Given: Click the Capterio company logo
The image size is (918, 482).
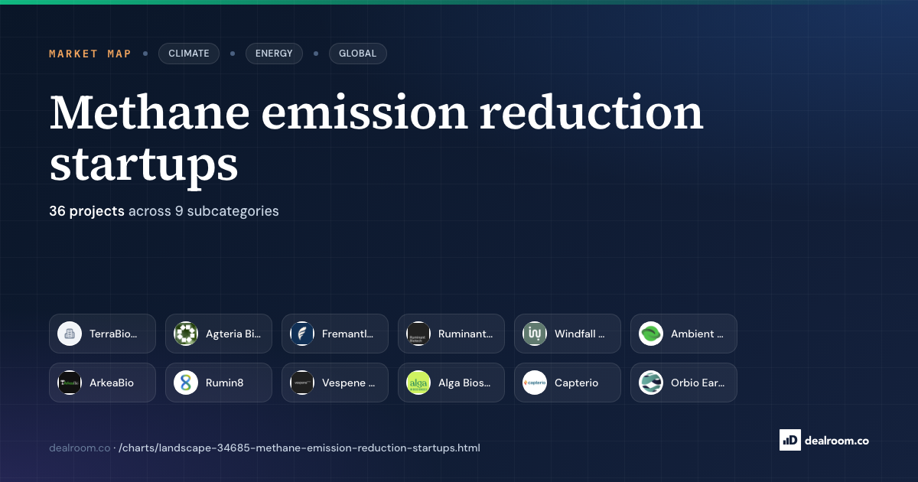Looking at the screenshot, I should coord(535,383).
